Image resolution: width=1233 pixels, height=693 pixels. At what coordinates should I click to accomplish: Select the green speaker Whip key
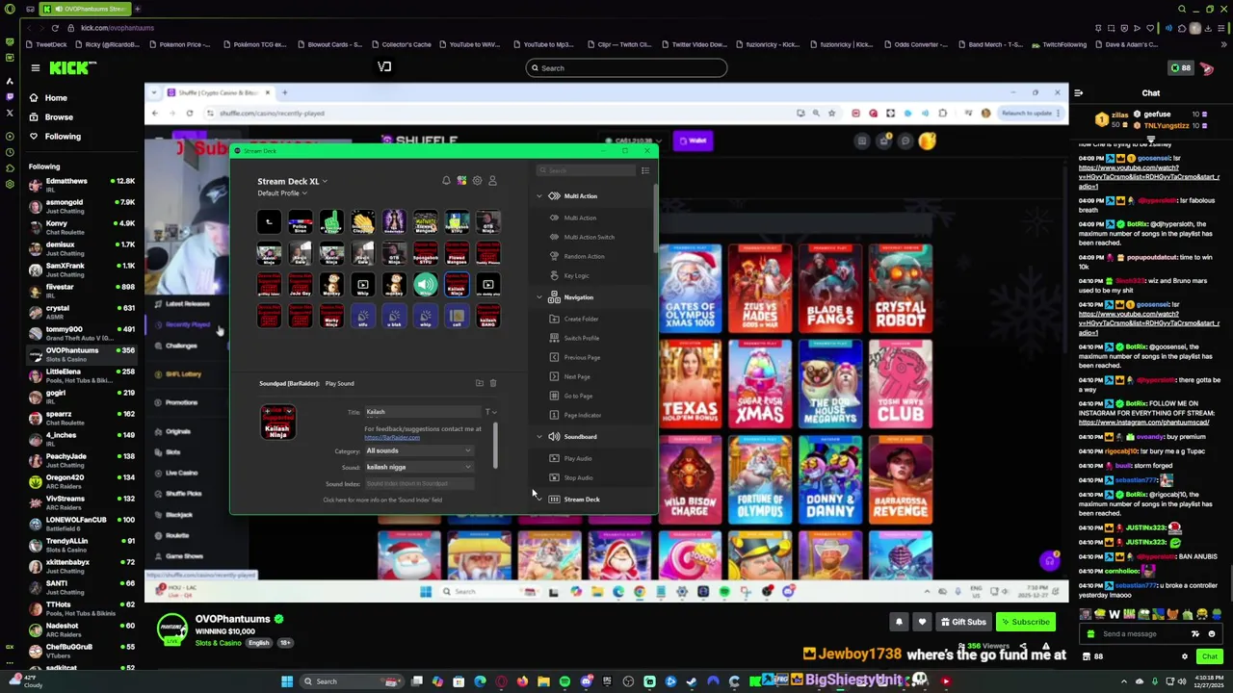click(425, 285)
